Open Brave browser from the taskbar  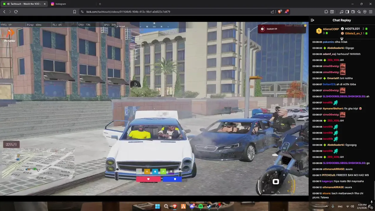(x=175, y=206)
